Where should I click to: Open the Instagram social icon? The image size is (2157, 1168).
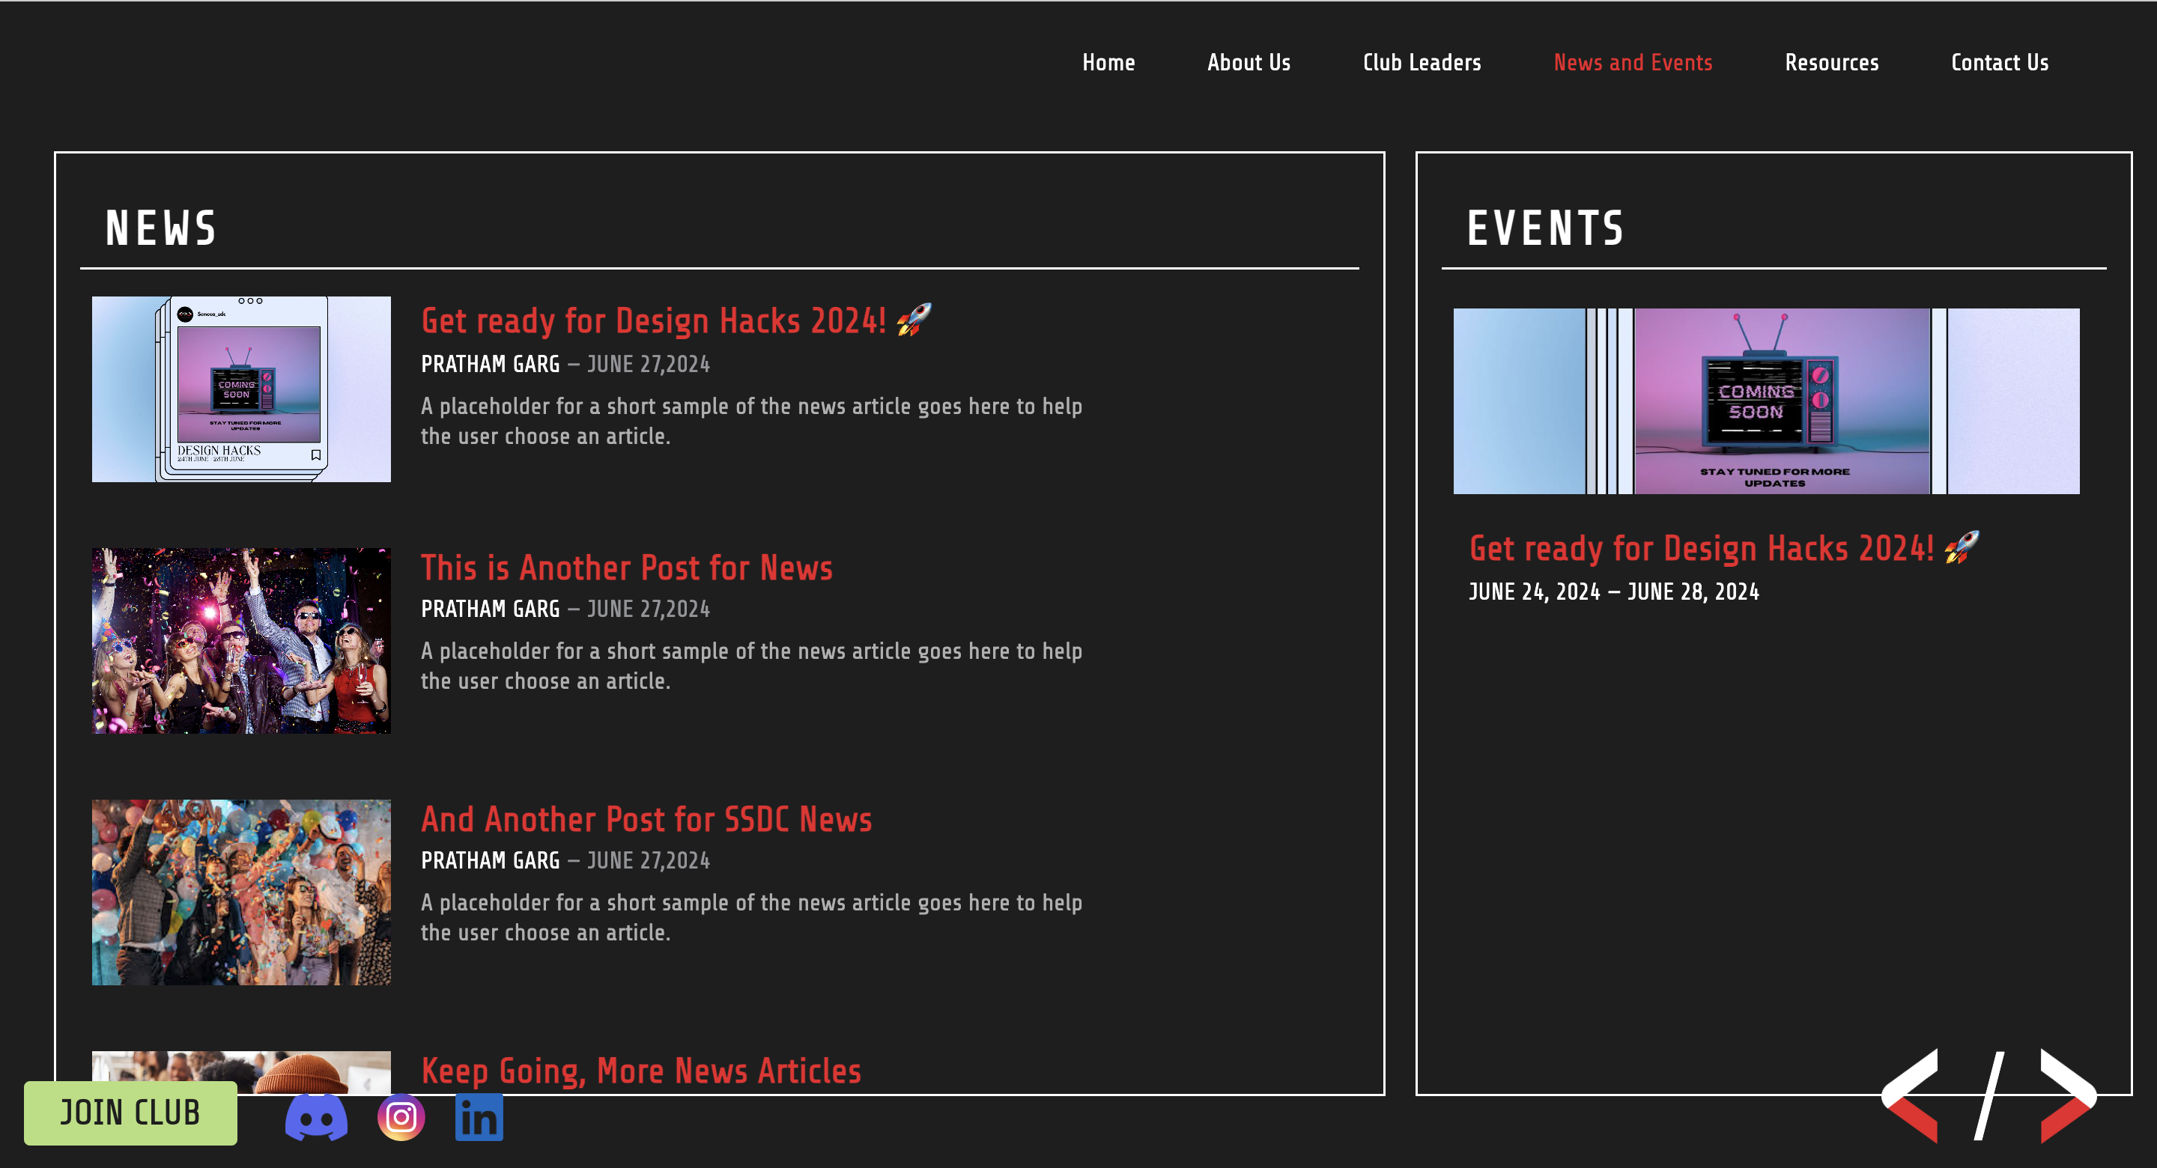[401, 1117]
